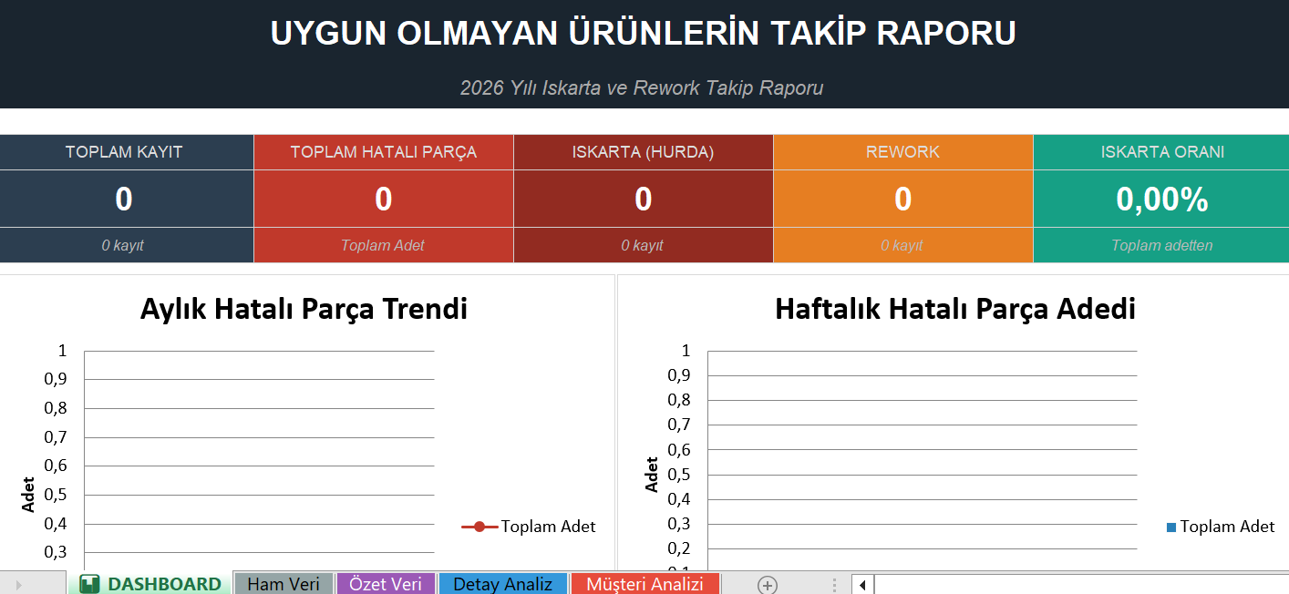Click the weekly chart's Toplam Adet legend
1289x594 pixels.
[x=1221, y=527]
